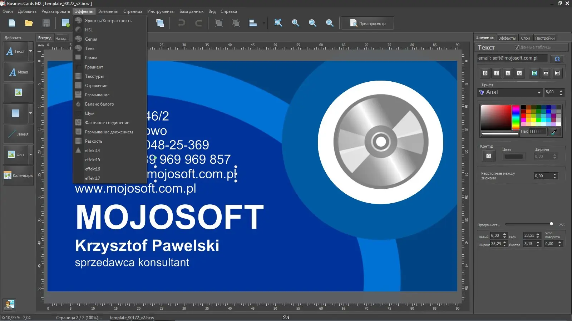Switch to the Эффекты tab in right panel
Viewport: 572px width, 321px height.
(x=507, y=38)
